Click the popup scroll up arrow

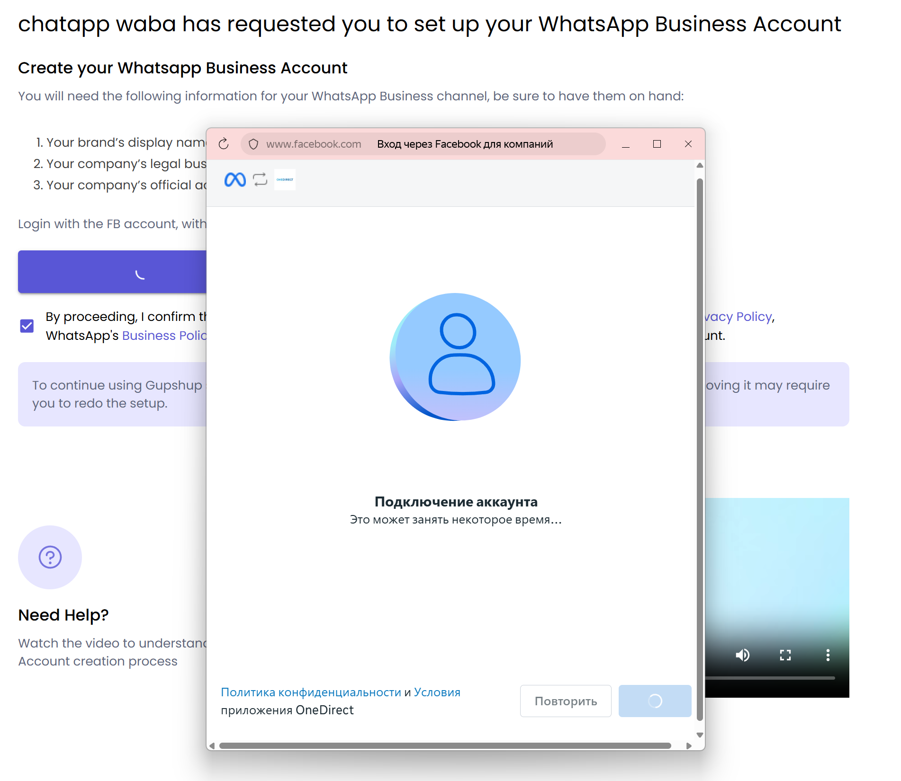[700, 166]
